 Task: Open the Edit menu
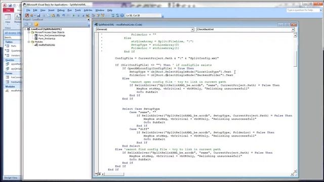(35, 10)
